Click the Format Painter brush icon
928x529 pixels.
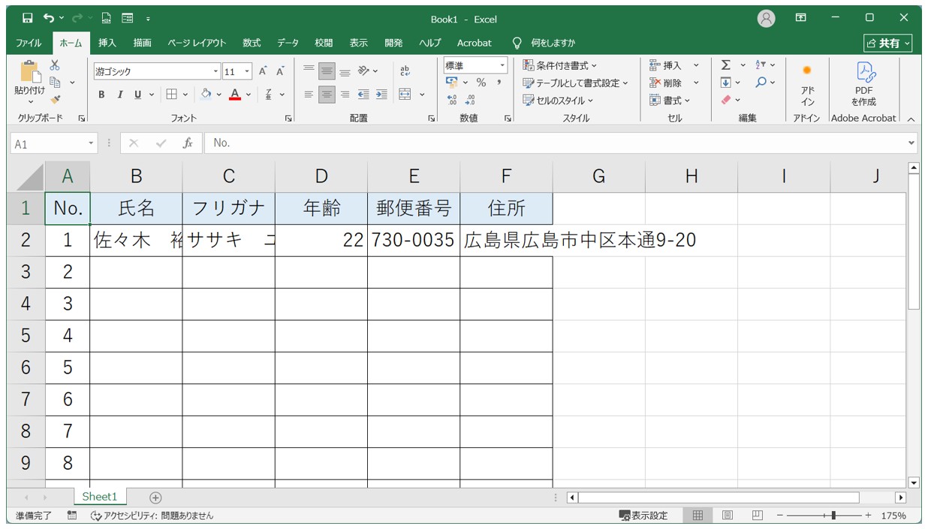point(55,99)
